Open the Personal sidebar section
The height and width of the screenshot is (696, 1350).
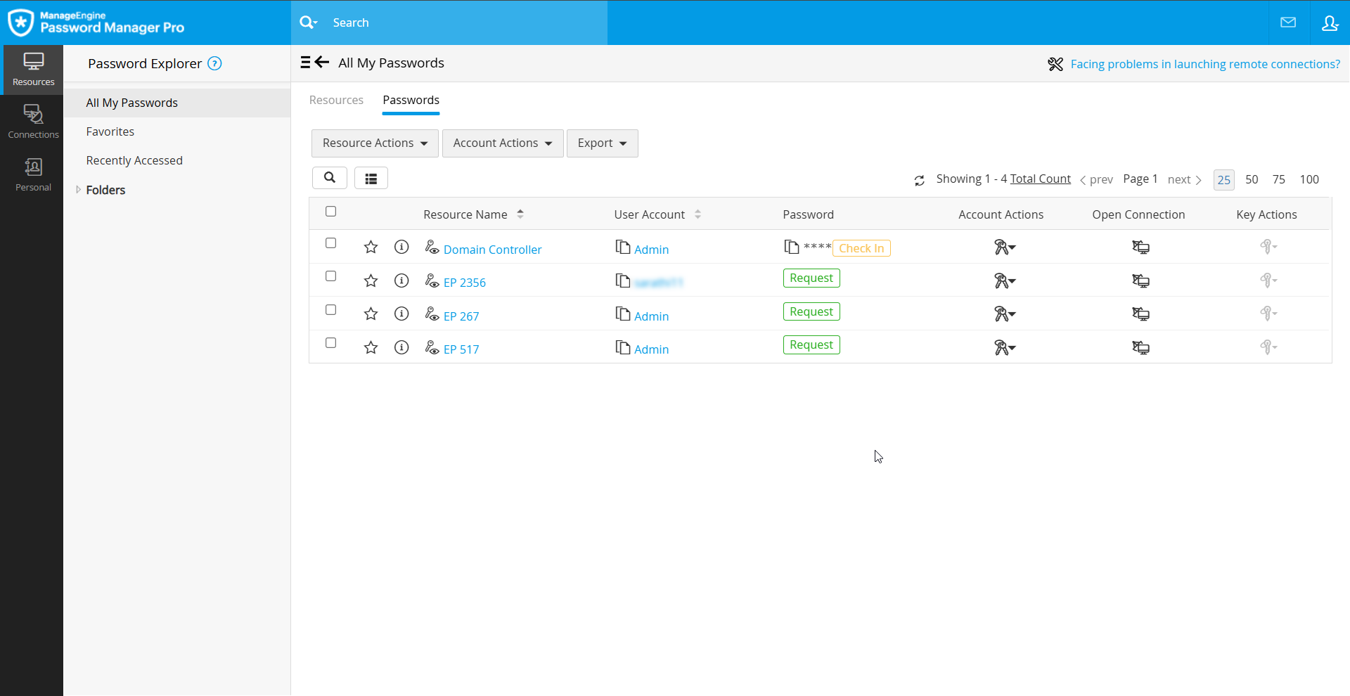tap(33, 174)
